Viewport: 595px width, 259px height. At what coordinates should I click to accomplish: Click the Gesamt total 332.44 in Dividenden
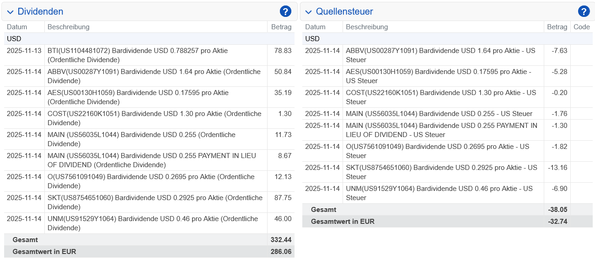click(281, 240)
